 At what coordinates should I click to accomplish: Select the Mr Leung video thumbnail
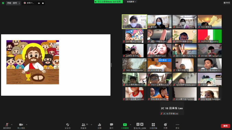pos(134,22)
